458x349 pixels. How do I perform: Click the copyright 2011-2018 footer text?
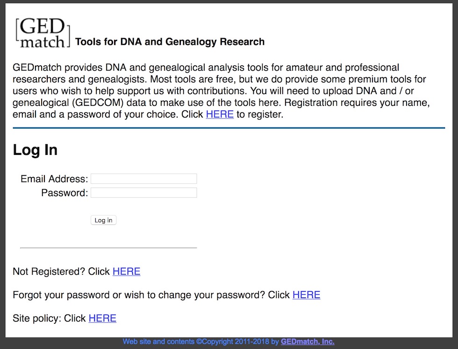201,342
